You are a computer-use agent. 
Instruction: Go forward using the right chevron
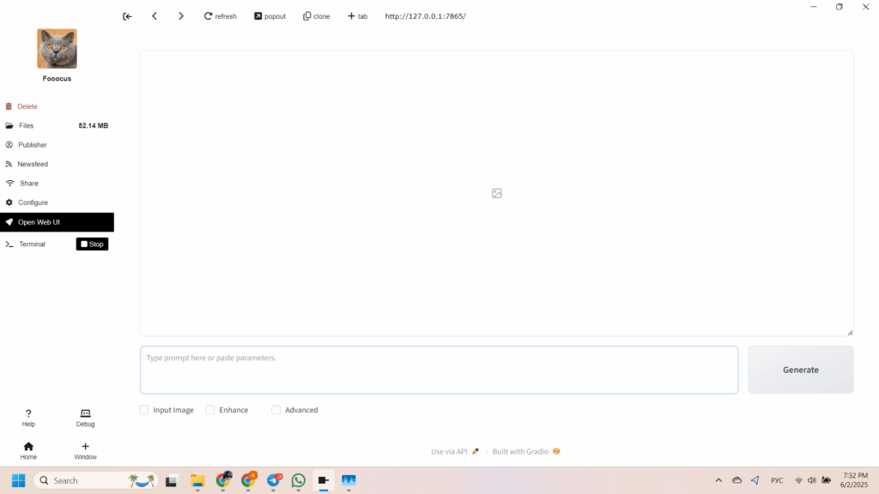[181, 16]
